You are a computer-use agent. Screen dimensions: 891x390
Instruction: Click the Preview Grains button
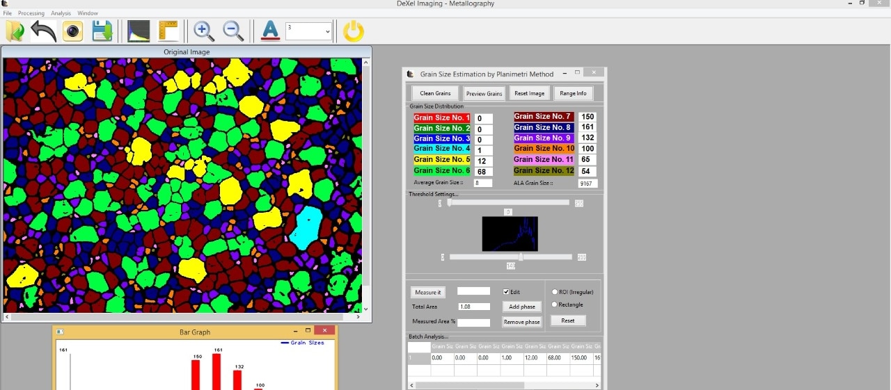484,93
